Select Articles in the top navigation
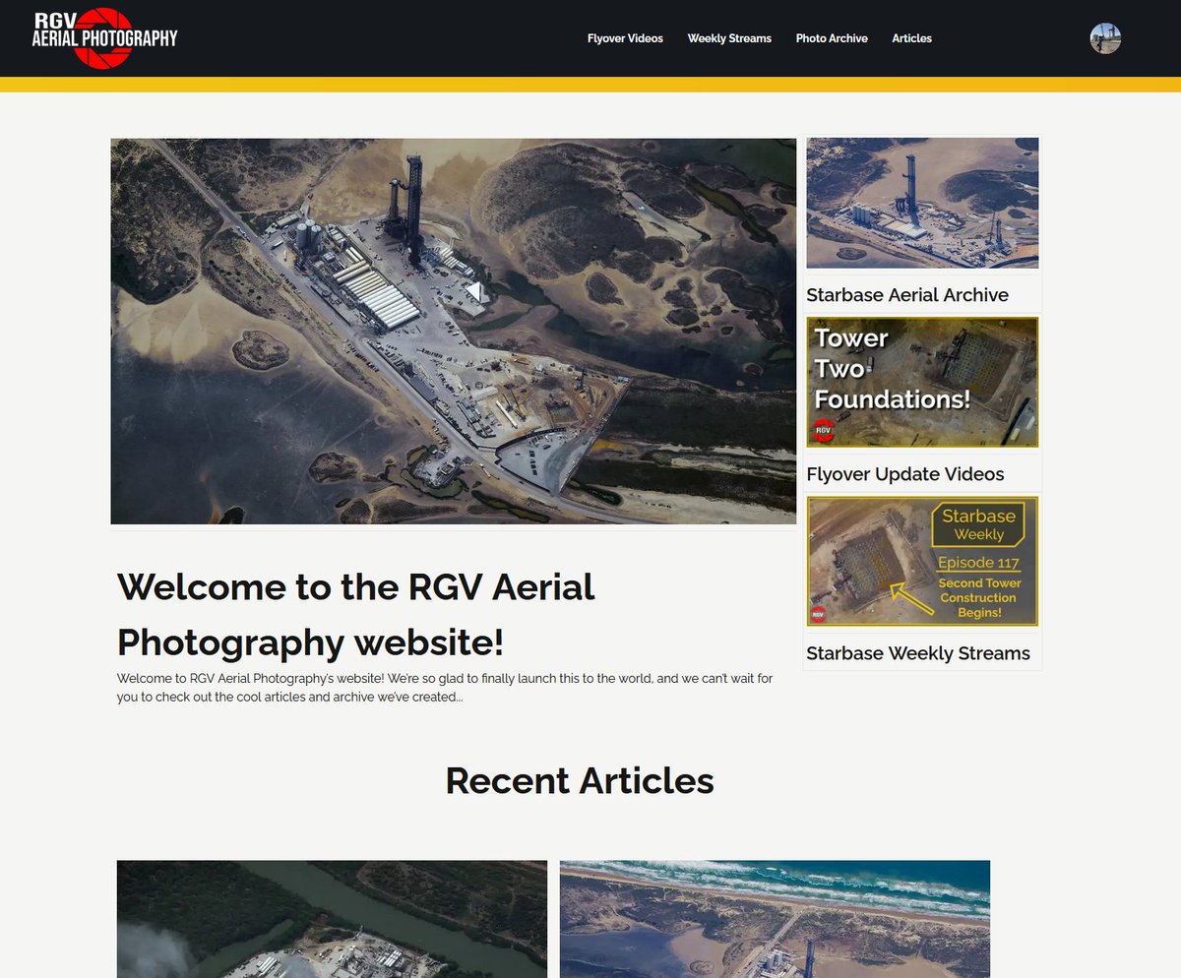The image size is (1181, 978). click(911, 38)
